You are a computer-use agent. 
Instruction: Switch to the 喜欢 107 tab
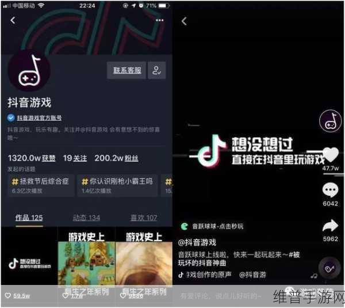pyautogui.click(x=144, y=218)
